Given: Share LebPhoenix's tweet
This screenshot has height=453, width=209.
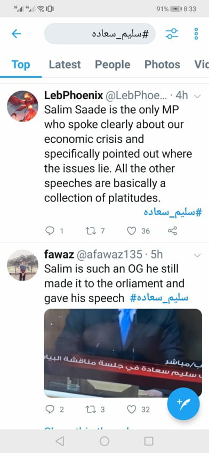Looking at the screenshot, I should tap(172, 231).
